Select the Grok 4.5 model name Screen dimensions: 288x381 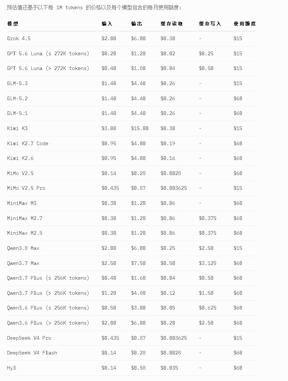click(x=19, y=38)
